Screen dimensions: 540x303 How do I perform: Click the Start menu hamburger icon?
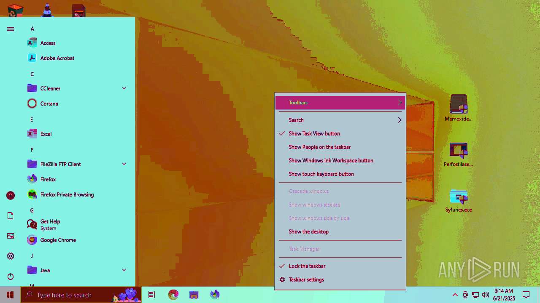tap(11, 29)
